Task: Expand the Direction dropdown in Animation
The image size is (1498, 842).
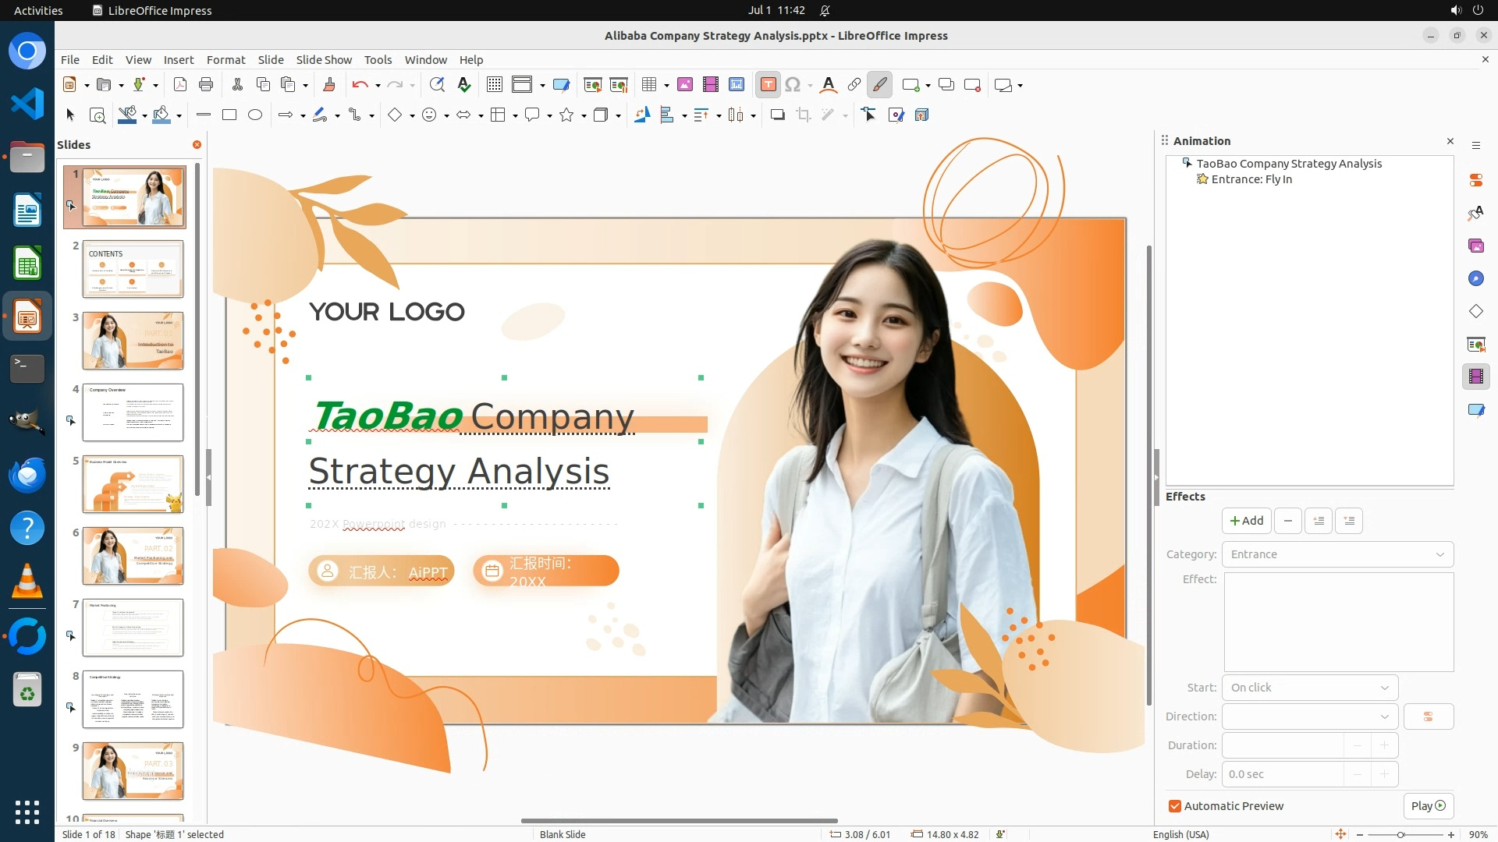Action: pyautogui.click(x=1309, y=716)
